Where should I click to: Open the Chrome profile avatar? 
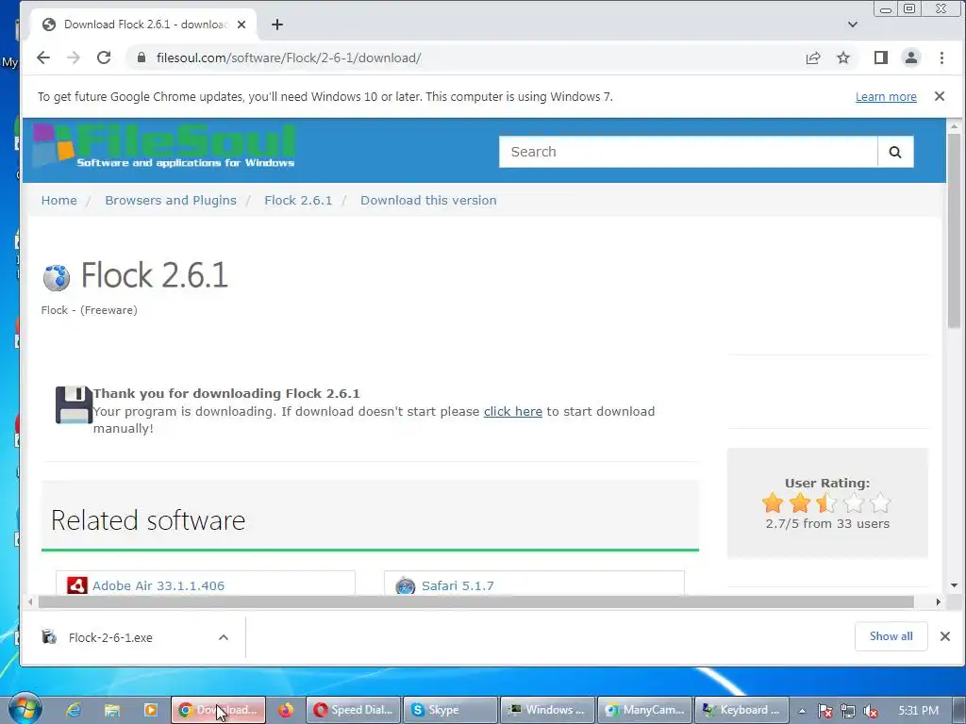[x=911, y=58]
